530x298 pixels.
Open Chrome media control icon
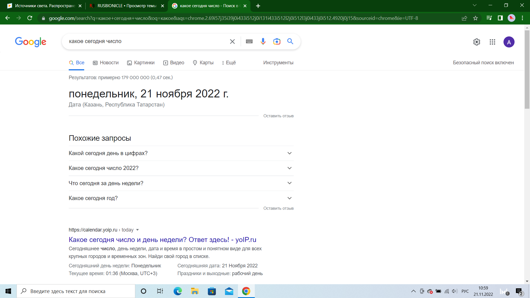point(489,18)
